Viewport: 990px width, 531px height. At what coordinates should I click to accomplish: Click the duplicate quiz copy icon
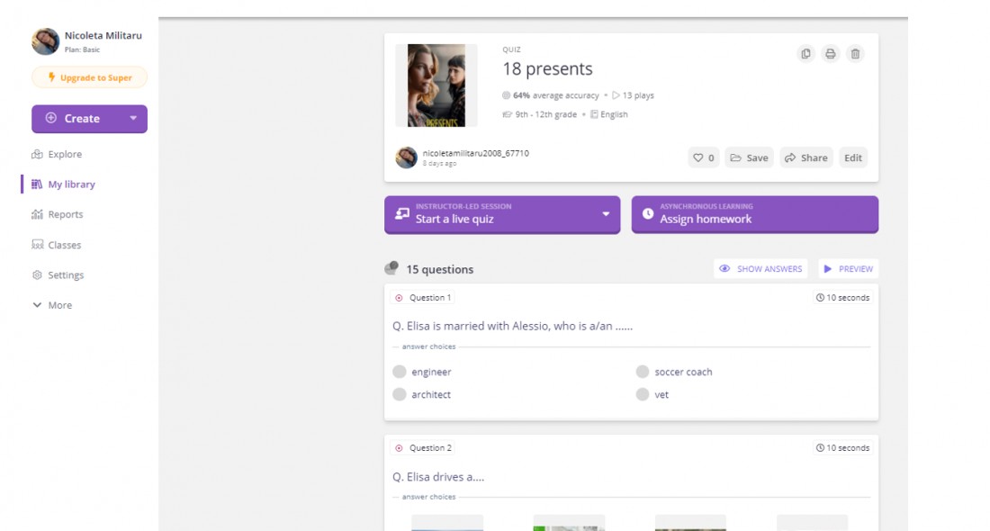(805, 54)
